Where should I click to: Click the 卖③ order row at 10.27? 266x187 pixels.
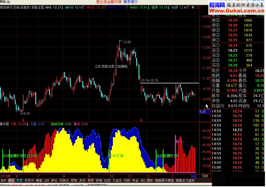238,30
